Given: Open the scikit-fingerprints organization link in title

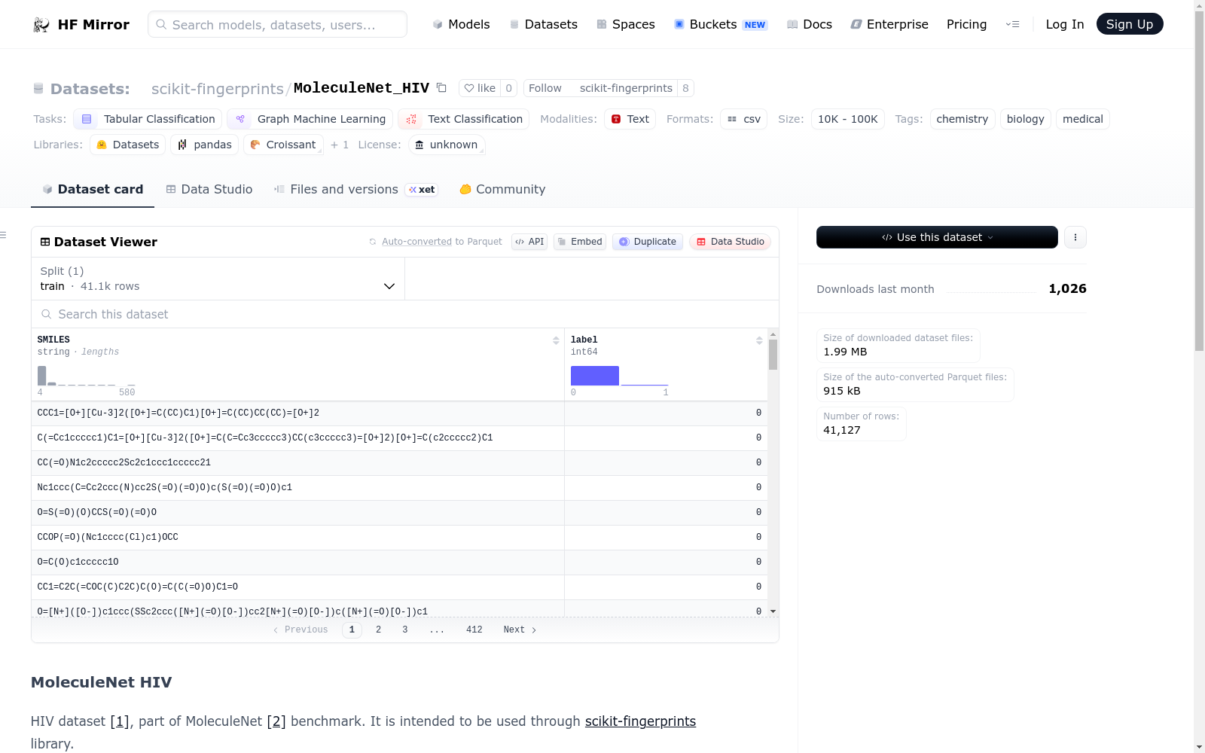Looking at the screenshot, I should [217, 89].
